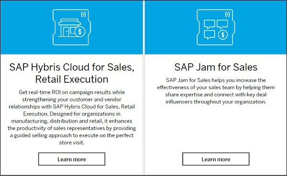
Task: Click the vertical divider between the two cards
Action: point(144,88)
